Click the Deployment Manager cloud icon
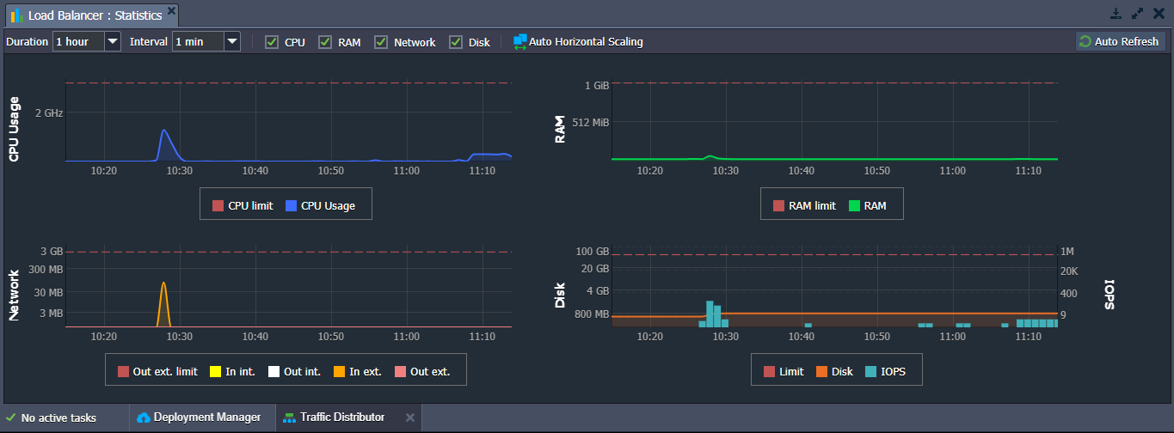Screen dimensions: 1174x433 coord(144,418)
